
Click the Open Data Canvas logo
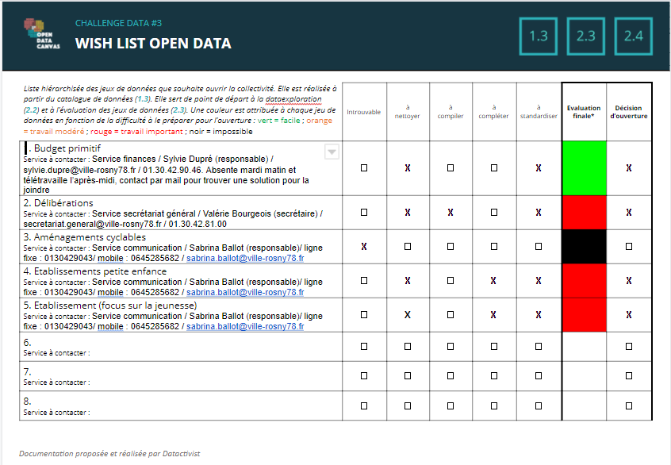(41, 34)
